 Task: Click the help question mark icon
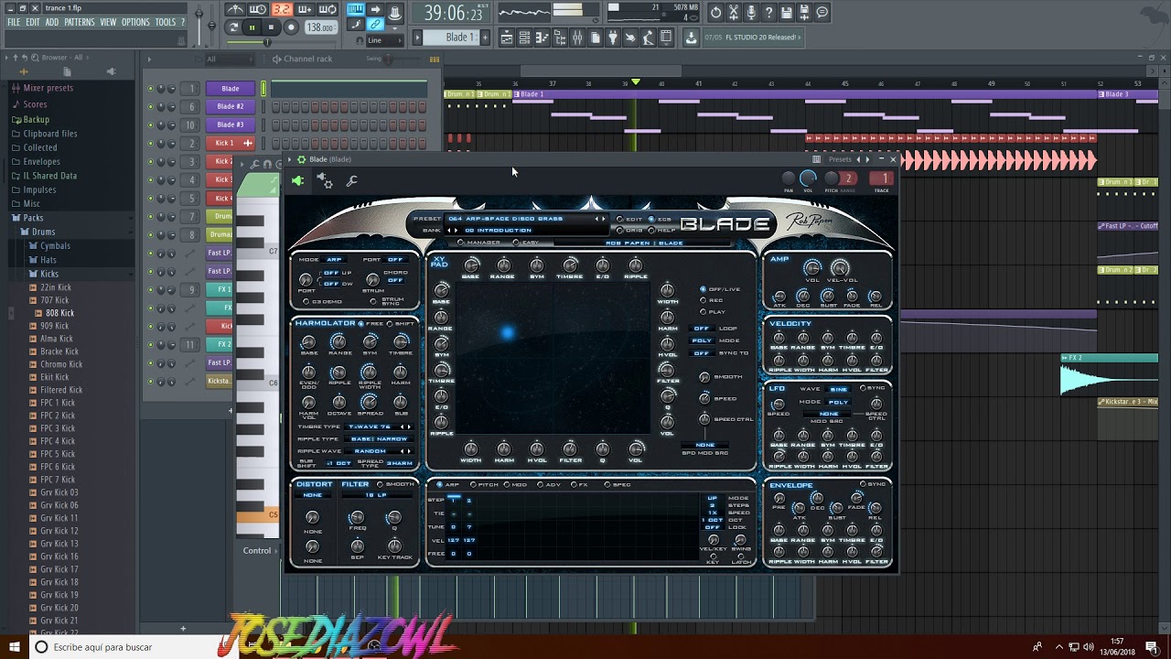point(768,12)
